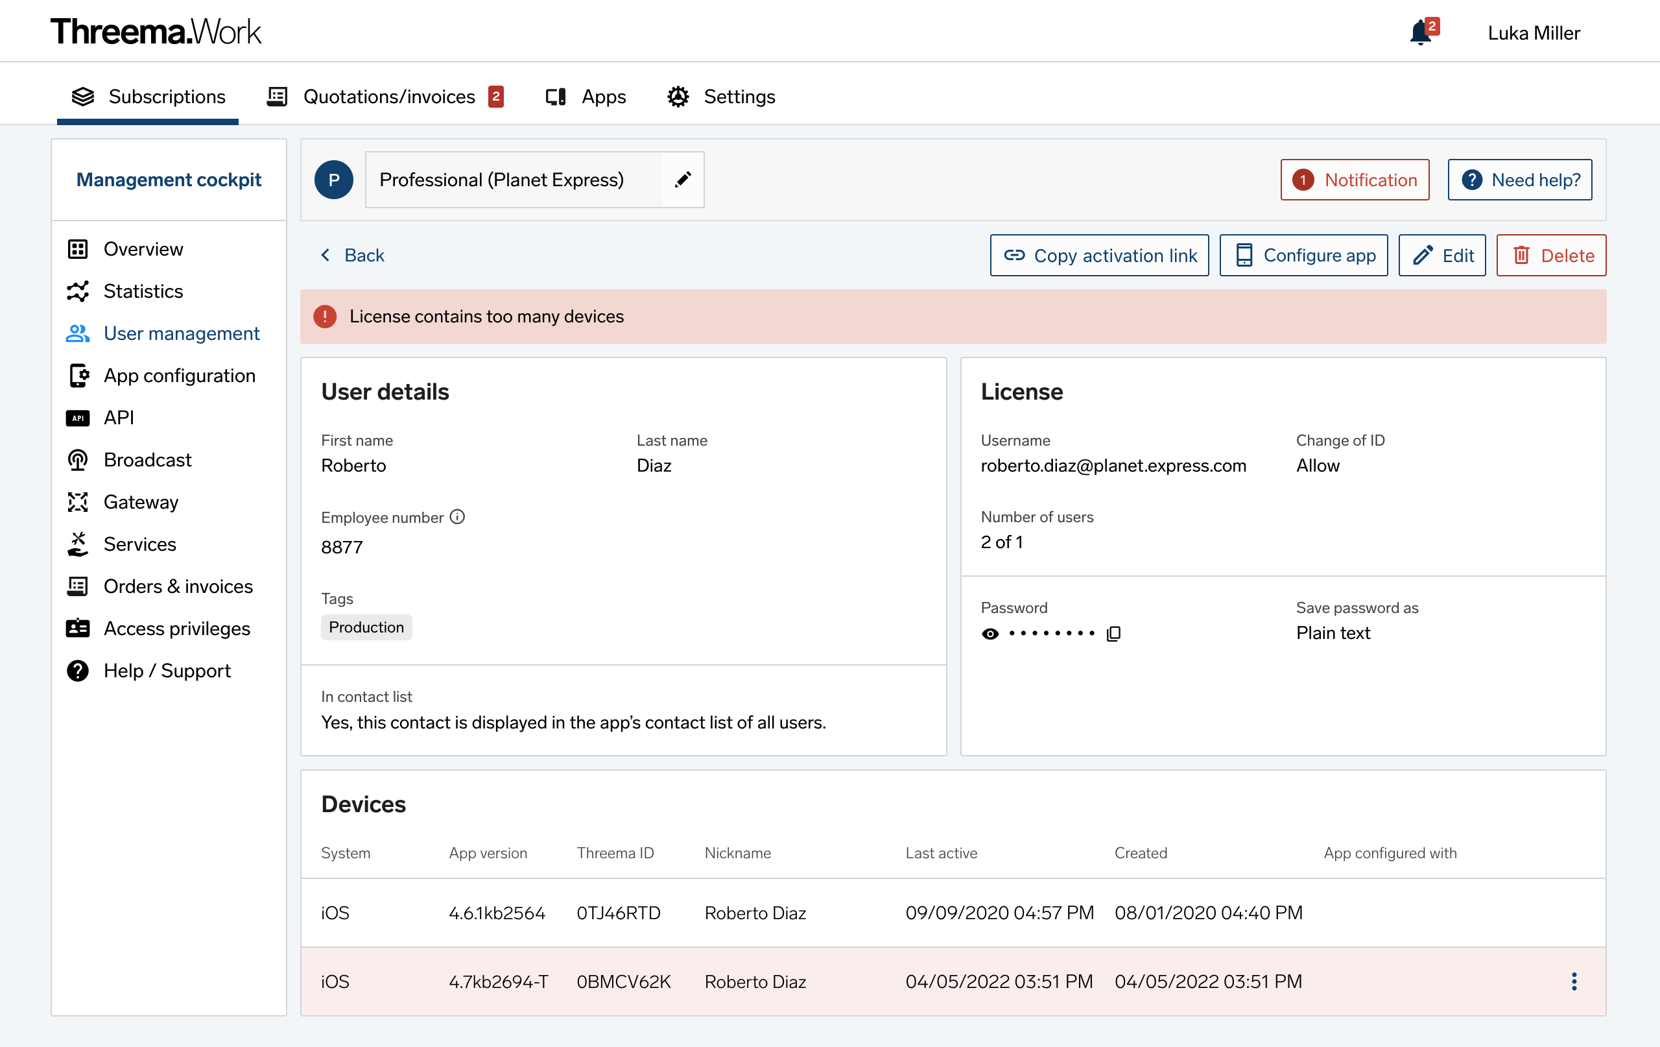Click the Help / Support question icon

pos(78,670)
